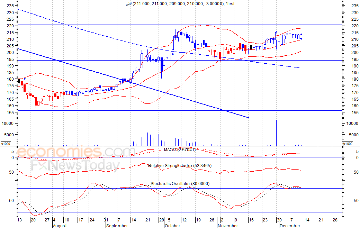Click the 155 value on left price axis
The height and width of the screenshot is (228, 360).
coord(10,113)
